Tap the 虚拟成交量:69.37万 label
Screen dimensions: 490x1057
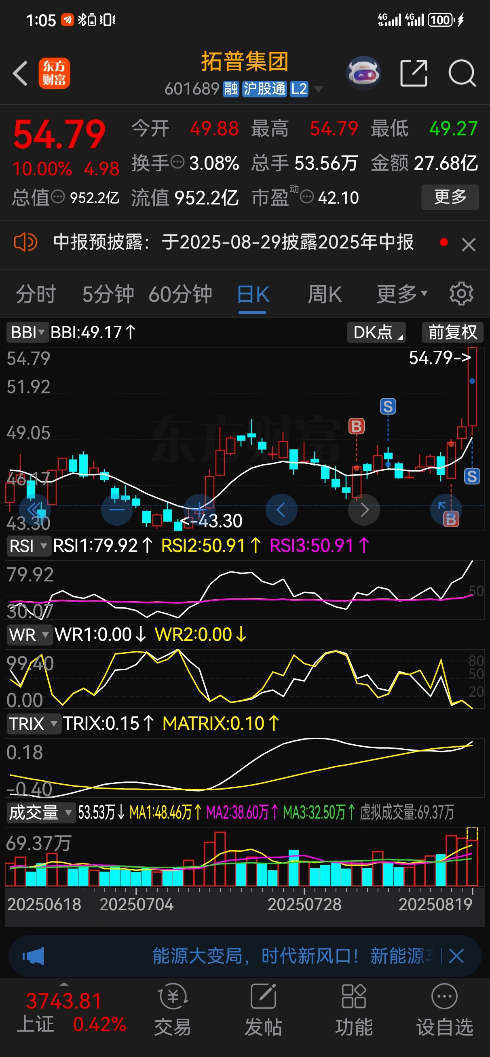pyautogui.click(x=407, y=812)
